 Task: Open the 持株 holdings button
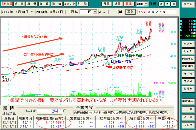188,74
